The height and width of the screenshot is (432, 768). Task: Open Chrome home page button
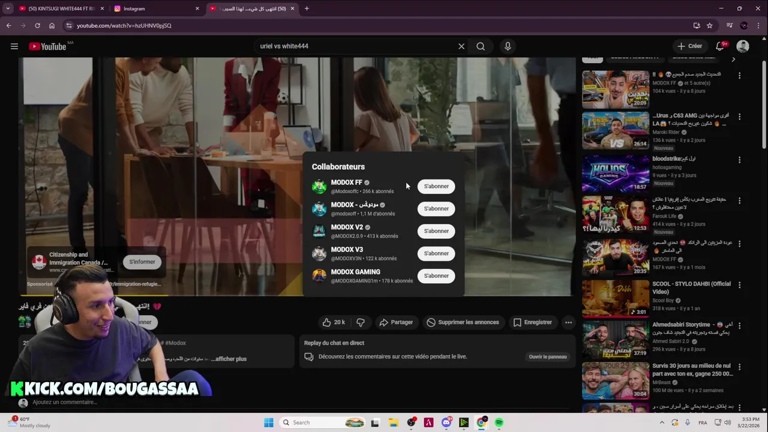[x=52, y=26]
